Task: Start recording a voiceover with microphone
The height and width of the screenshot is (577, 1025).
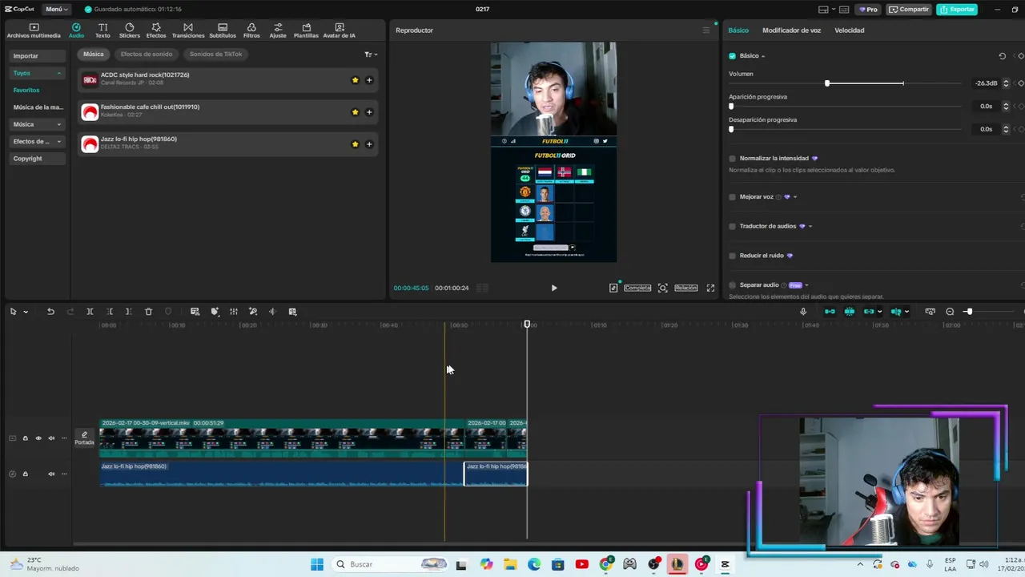Action: click(803, 312)
